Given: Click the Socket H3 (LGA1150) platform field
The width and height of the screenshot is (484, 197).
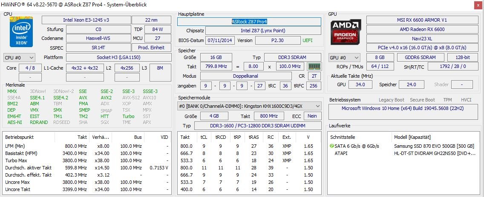Looking at the screenshot, I should (x=119, y=57).
